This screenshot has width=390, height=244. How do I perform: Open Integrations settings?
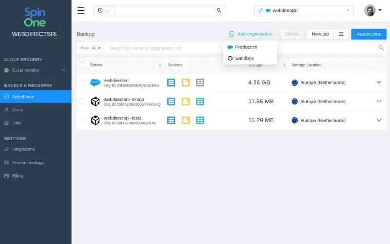pos(23,149)
